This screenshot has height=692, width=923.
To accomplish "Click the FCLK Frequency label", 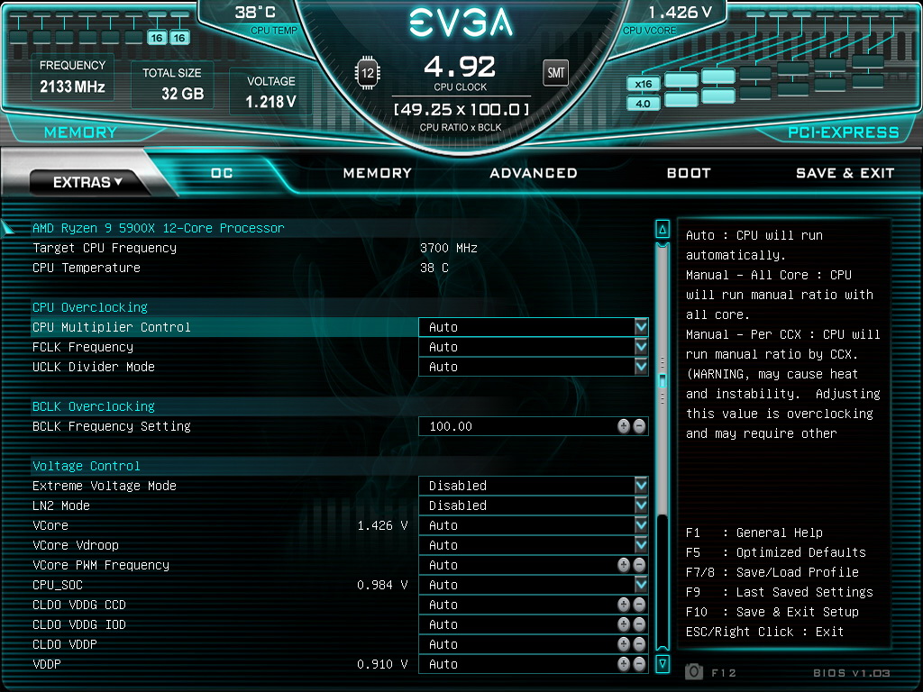I will [x=82, y=347].
